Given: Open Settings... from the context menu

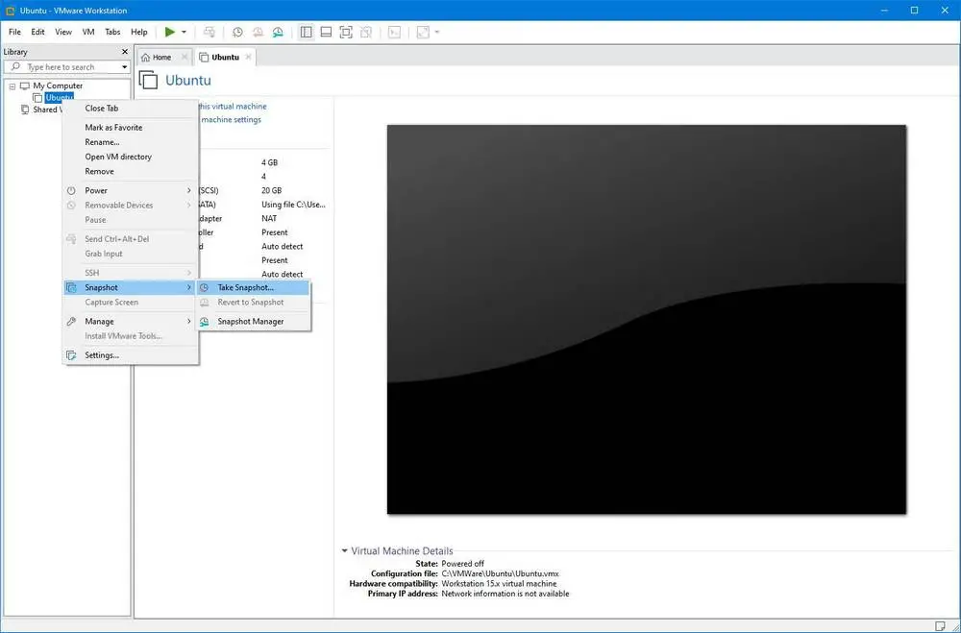Looking at the screenshot, I should (x=131, y=355).
